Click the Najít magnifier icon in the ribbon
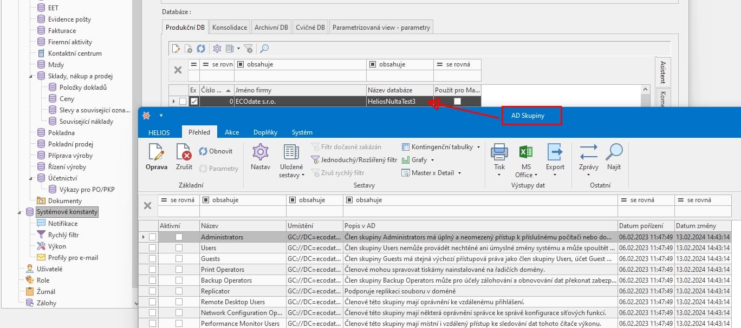Image resolution: width=741 pixels, height=328 pixels. coord(614,152)
